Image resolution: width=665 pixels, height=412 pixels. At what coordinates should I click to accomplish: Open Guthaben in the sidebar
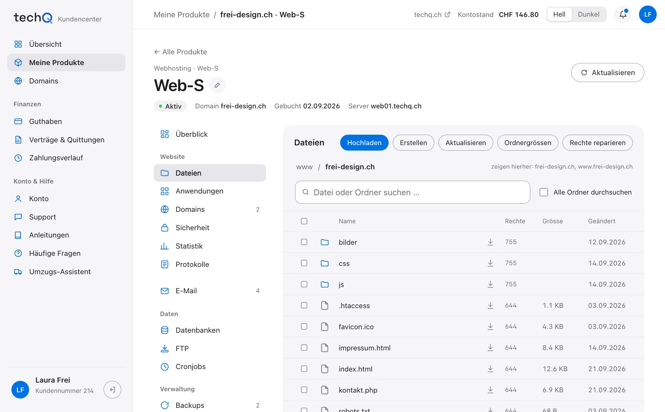(66, 122)
